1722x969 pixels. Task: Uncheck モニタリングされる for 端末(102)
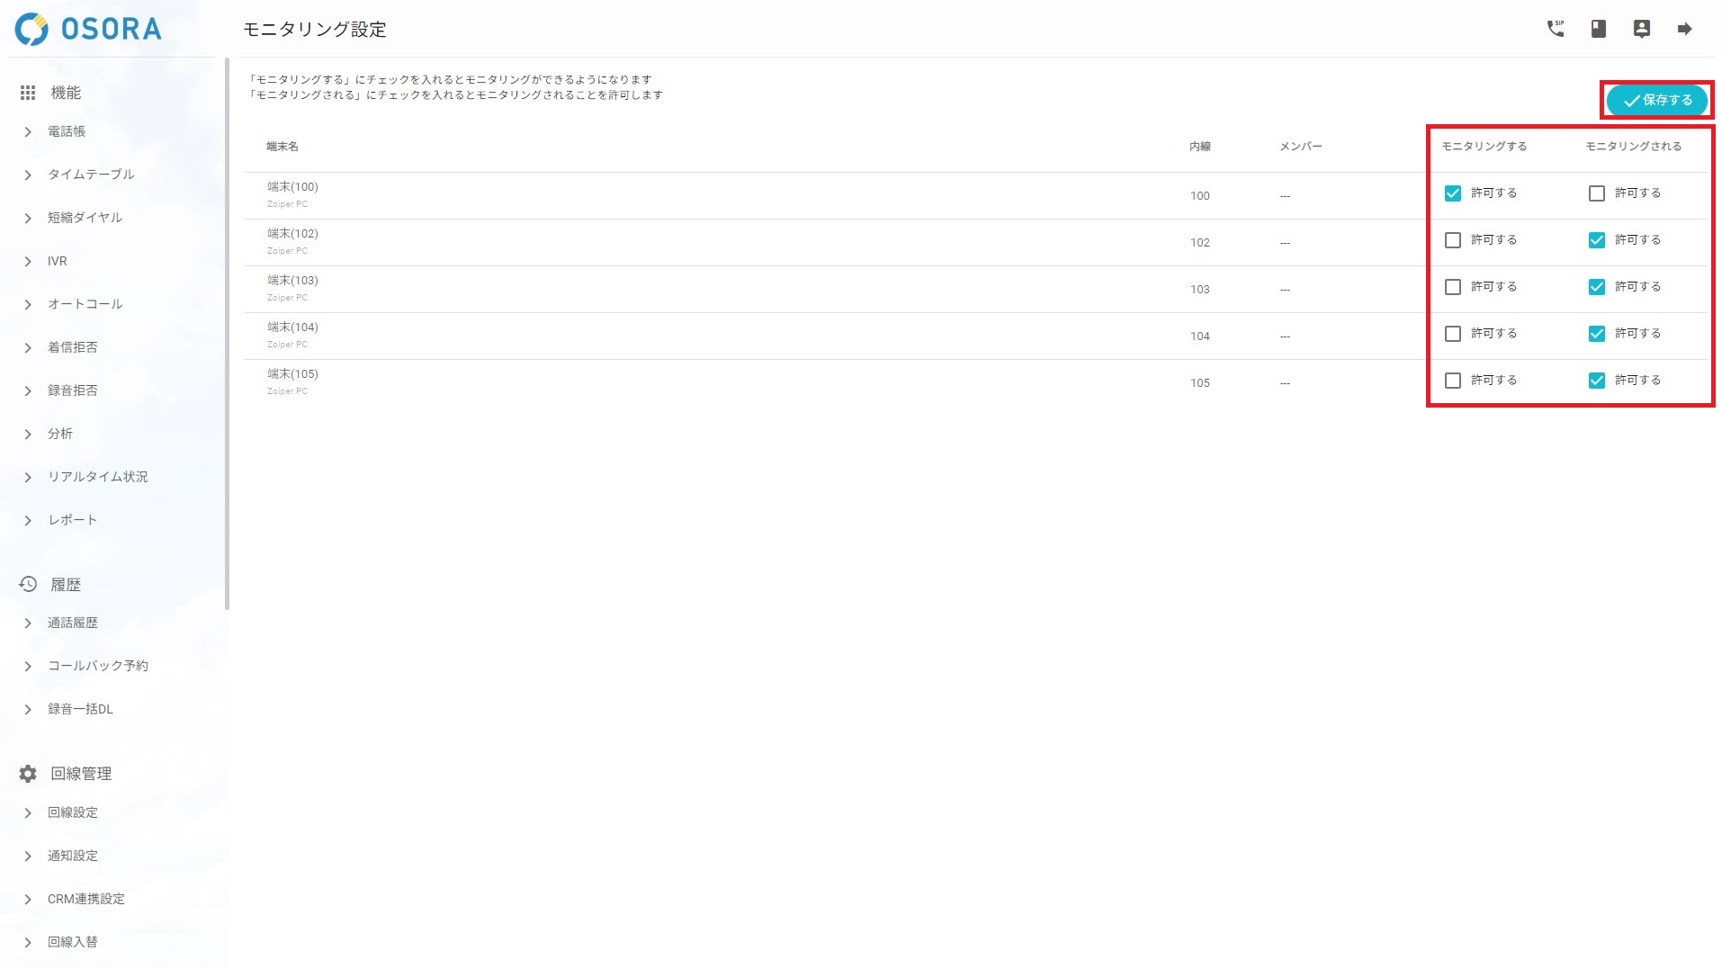pyautogui.click(x=1596, y=240)
